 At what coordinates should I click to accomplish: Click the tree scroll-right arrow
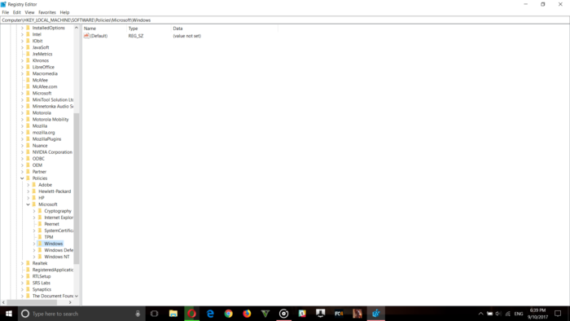(70, 302)
